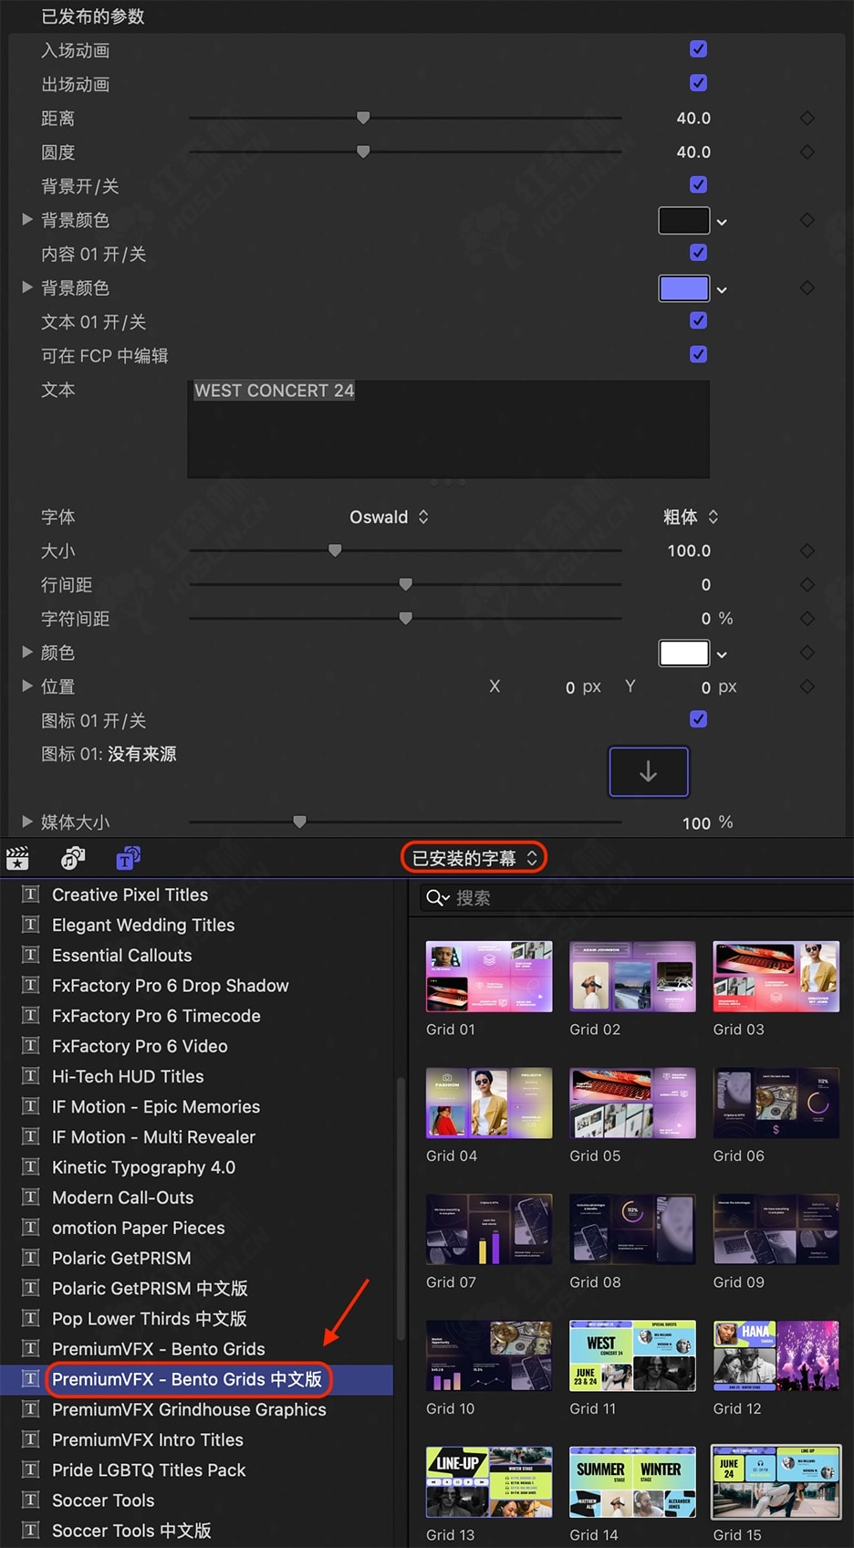Toggle the 图标 01 开/关 checkbox
The width and height of the screenshot is (854, 1548).
(x=699, y=719)
